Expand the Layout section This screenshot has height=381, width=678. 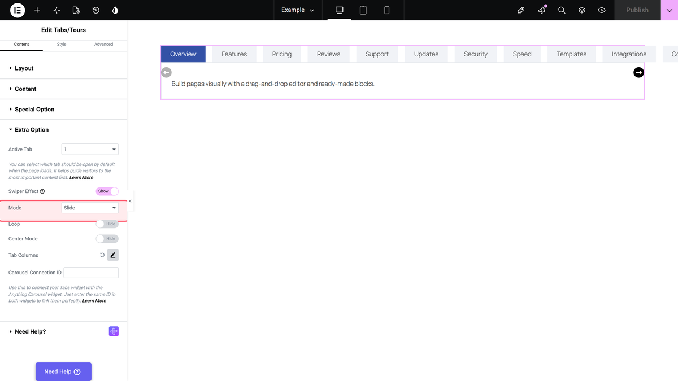[x=64, y=68]
